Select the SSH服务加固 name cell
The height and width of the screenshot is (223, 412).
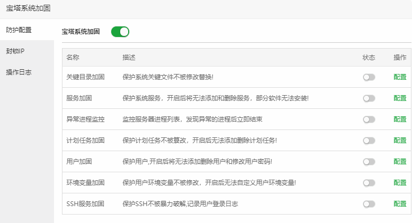(85, 204)
